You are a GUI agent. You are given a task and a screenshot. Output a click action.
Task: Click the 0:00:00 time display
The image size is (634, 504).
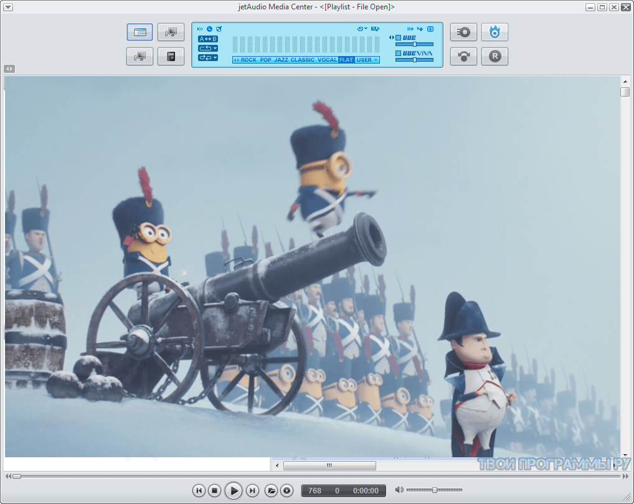[366, 491]
